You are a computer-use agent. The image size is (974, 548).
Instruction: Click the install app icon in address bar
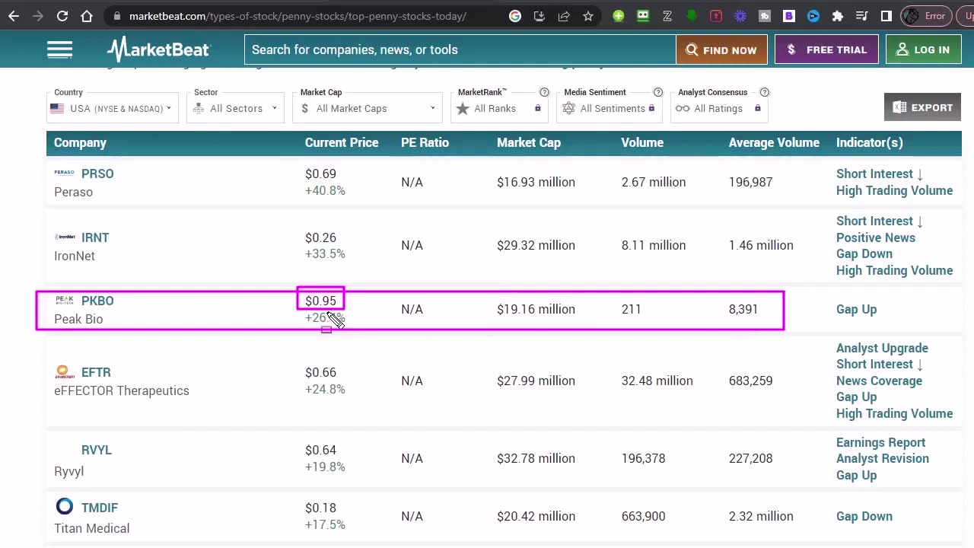coord(540,16)
